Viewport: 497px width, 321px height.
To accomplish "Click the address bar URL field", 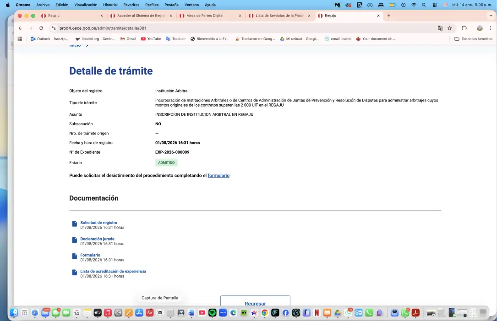I will (229, 28).
